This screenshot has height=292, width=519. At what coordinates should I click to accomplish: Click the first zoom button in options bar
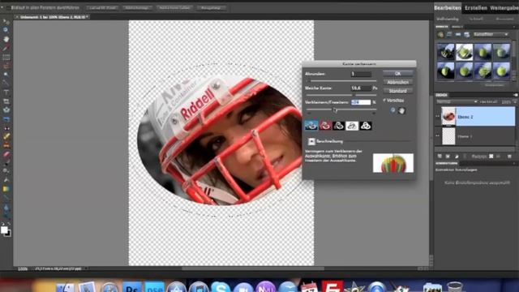pyautogui.click(x=102, y=7)
